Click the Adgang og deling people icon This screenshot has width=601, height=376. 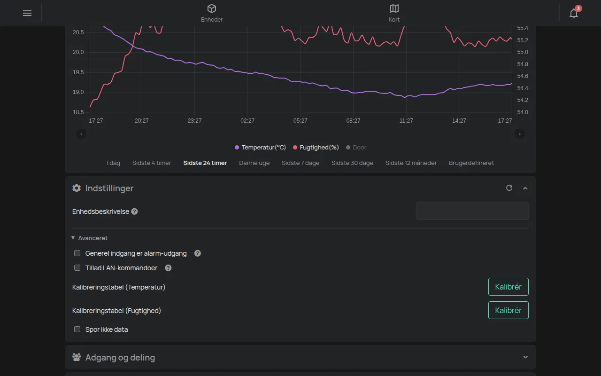click(77, 357)
